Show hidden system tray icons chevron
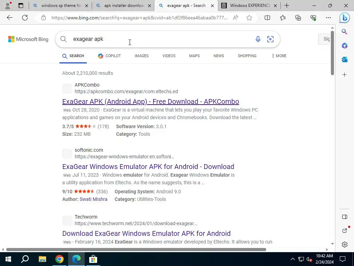 coord(292,259)
